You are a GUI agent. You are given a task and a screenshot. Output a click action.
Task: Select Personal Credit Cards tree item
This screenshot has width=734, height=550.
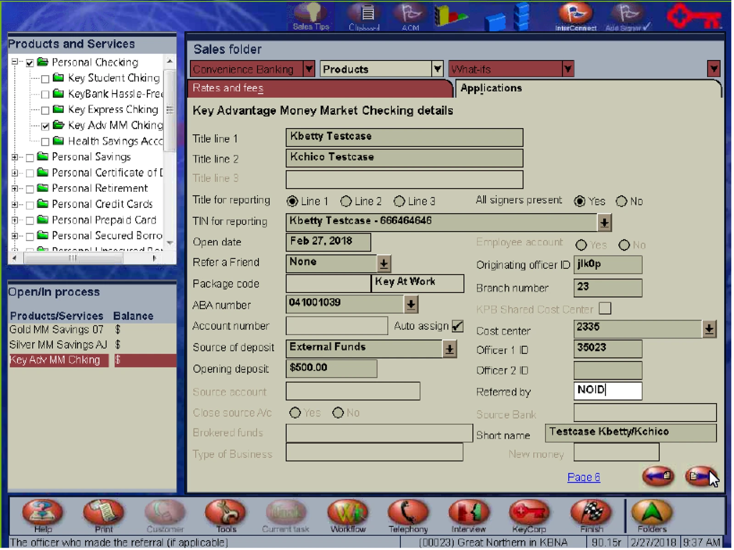coord(102,204)
